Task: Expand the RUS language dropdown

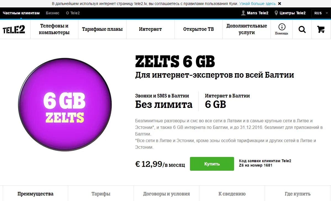Action: pyautogui.click(x=321, y=13)
